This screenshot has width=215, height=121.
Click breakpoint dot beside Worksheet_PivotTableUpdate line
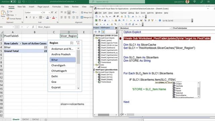pyautogui.click(x=120, y=39)
